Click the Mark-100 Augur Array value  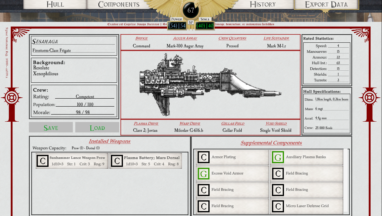coord(184,46)
